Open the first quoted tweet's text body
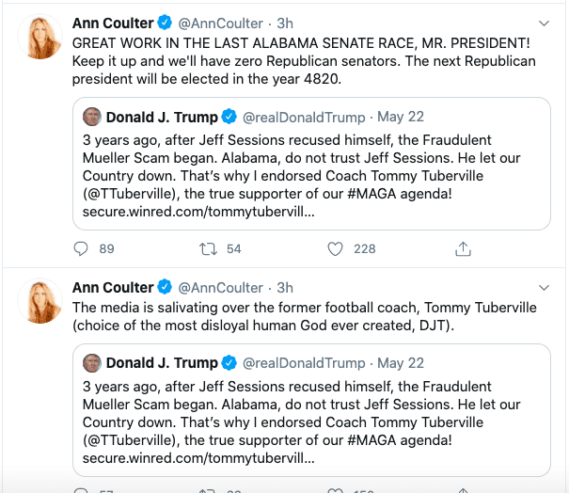 tap(310, 177)
